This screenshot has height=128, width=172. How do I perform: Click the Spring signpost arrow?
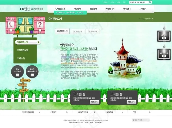click(26, 80)
